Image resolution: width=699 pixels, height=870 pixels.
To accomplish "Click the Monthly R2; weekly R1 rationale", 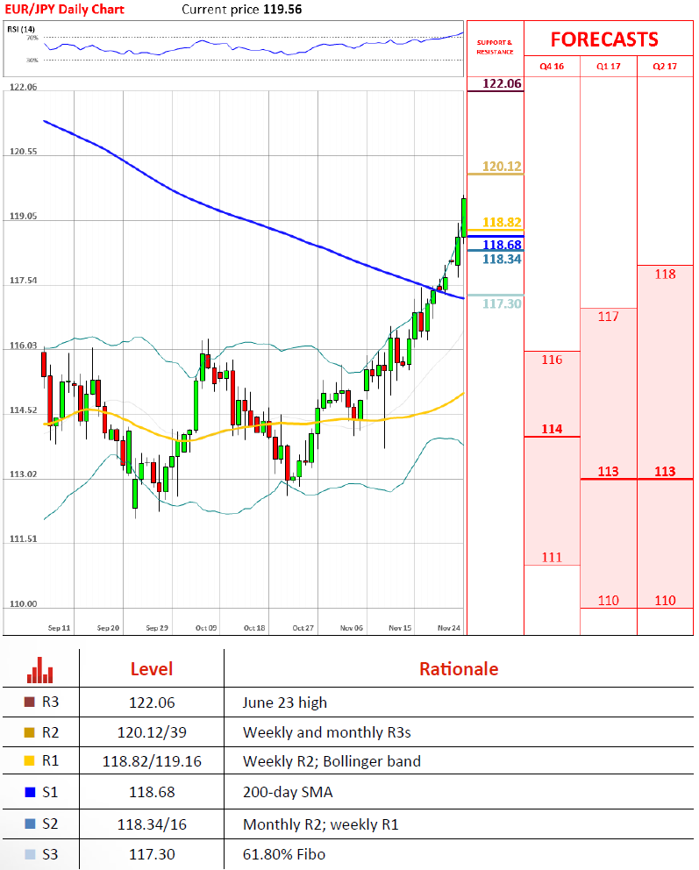I will click(x=321, y=824).
